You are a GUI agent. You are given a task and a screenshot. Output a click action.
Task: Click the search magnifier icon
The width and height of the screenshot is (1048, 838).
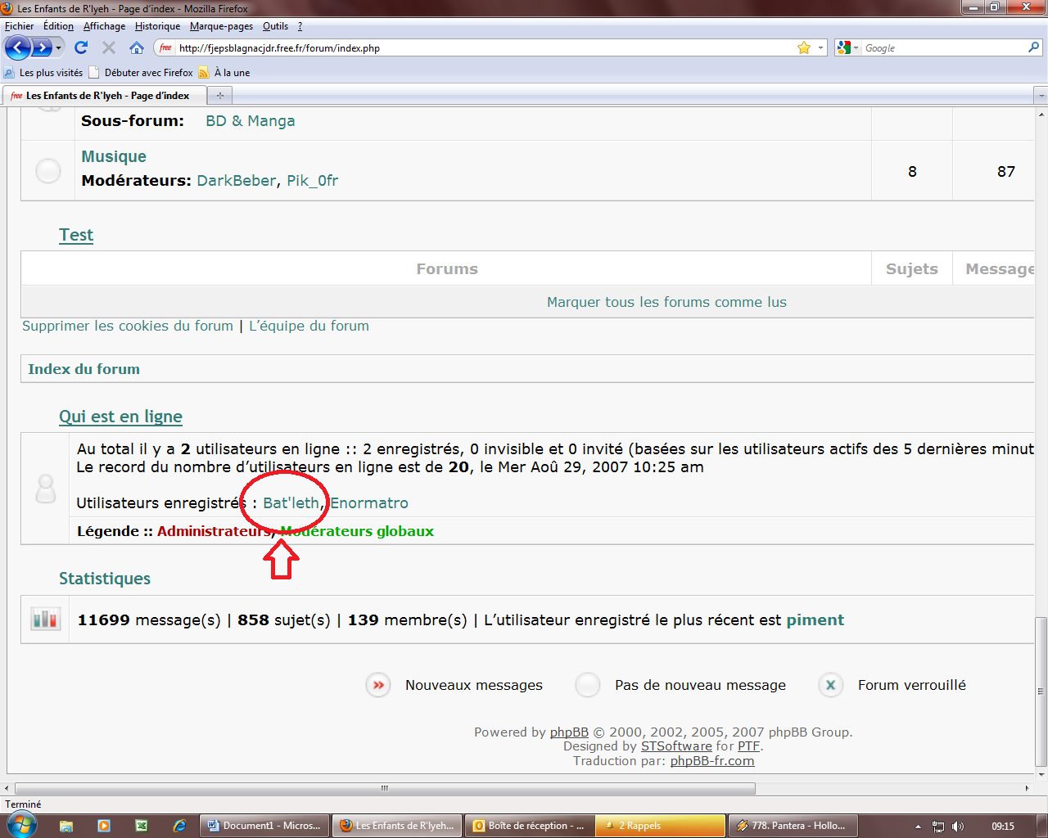coord(1033,47)
